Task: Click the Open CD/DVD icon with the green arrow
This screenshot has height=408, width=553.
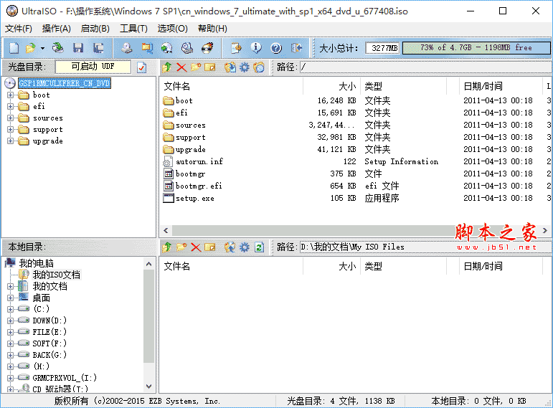Action: pos(57,47)
